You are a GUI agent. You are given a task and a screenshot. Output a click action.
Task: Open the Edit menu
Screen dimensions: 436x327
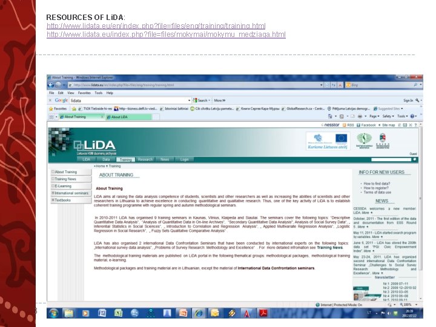[61, 93]
